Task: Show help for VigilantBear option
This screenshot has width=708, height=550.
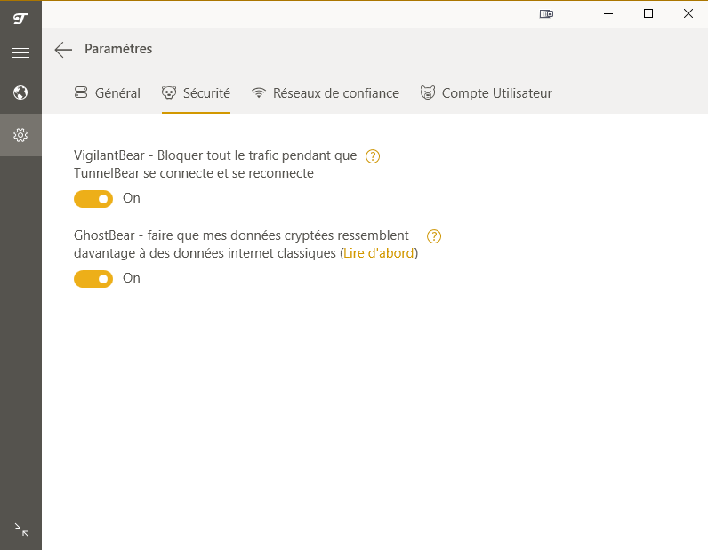Action: tap(373, 156)
